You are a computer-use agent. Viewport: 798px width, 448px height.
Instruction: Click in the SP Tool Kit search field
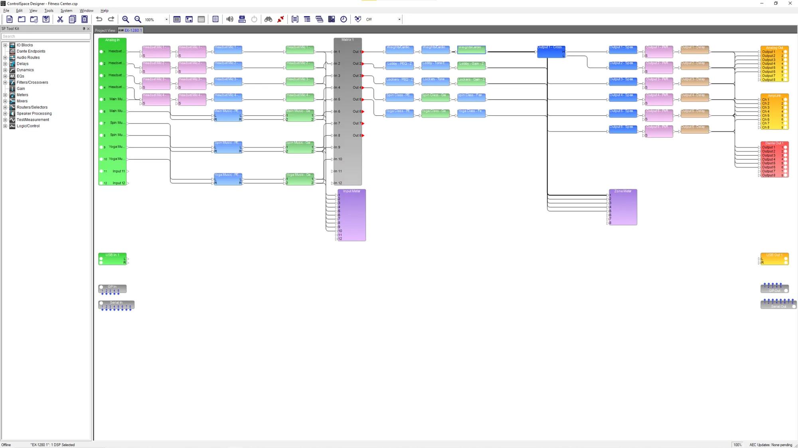pos(46,36)
